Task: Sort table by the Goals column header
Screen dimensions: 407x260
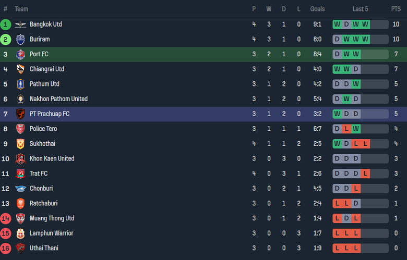Action: [317, 9]
